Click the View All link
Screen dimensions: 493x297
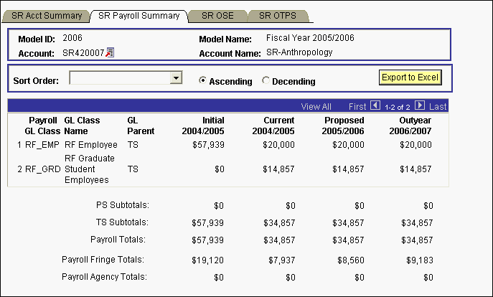click(x=316, y=106)
